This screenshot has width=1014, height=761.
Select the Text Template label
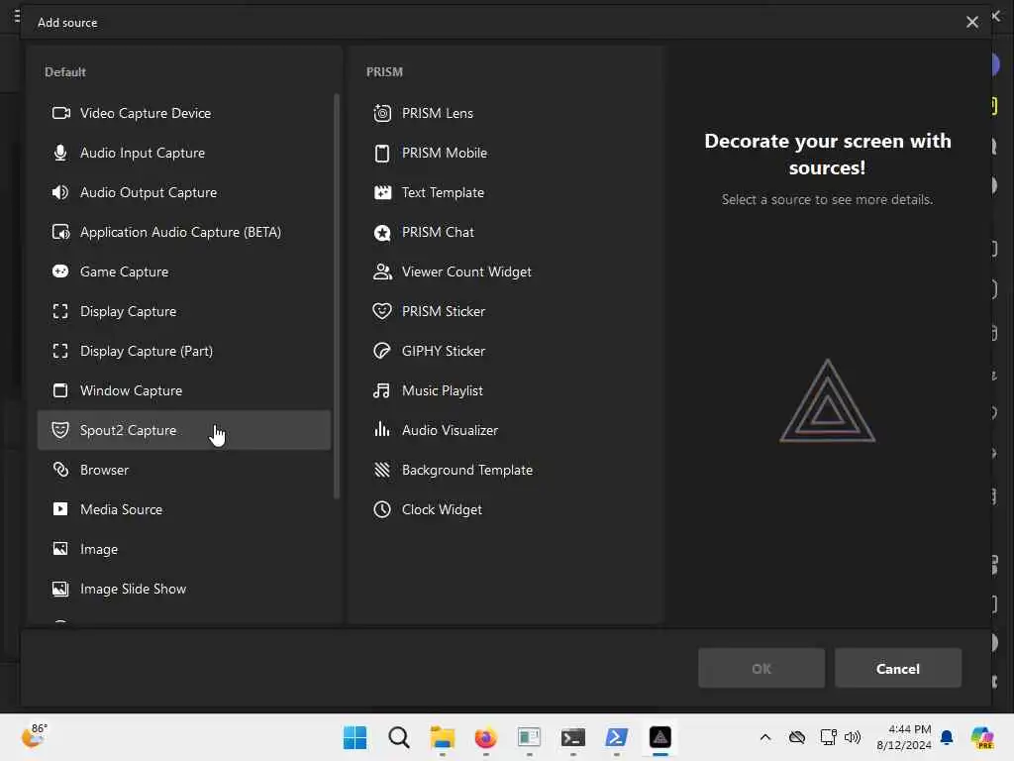(443, 192)
